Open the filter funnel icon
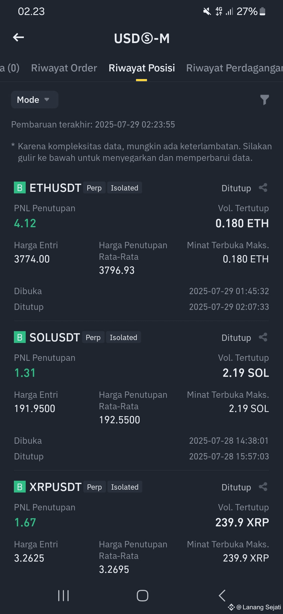Screen dimensions: 283x614 click(x=264, y=100)
